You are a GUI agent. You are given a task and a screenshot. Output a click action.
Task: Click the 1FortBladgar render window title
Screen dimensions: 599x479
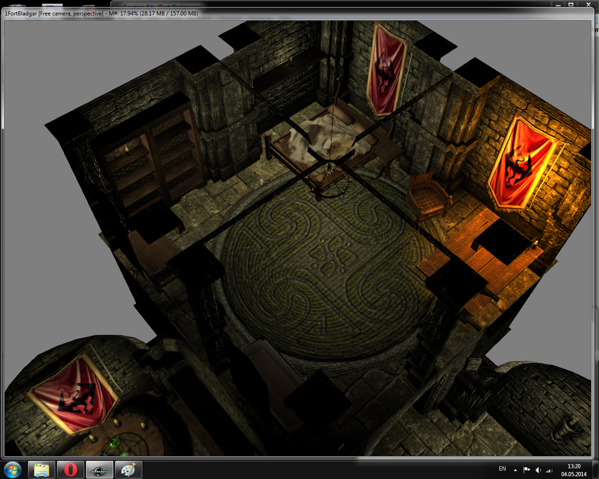pyautogui.click(x=101, y=14)
